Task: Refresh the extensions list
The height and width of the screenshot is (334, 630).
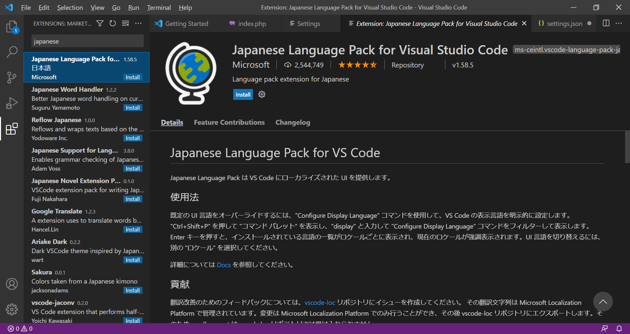Action: [113, 24]
